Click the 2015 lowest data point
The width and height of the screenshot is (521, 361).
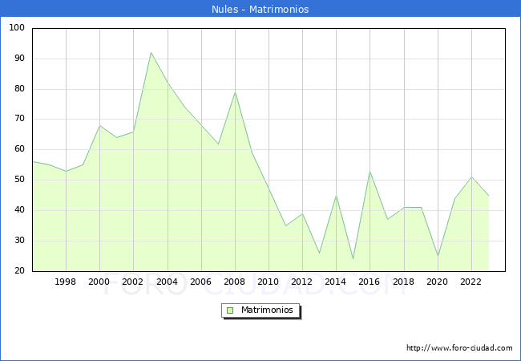pos(353,258)
